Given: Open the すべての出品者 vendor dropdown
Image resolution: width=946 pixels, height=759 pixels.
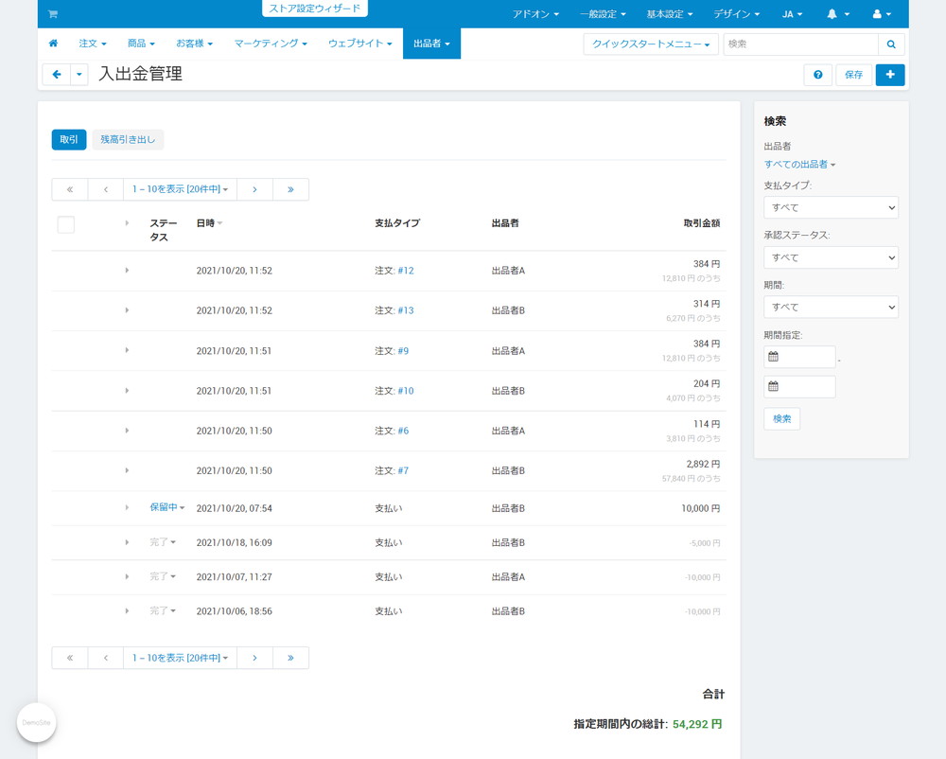Looking at the screenshot, I should coord(799,164).
